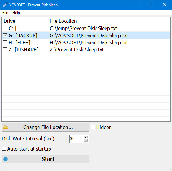
Task: Open the File menu
Action: [x=5, y=13]
